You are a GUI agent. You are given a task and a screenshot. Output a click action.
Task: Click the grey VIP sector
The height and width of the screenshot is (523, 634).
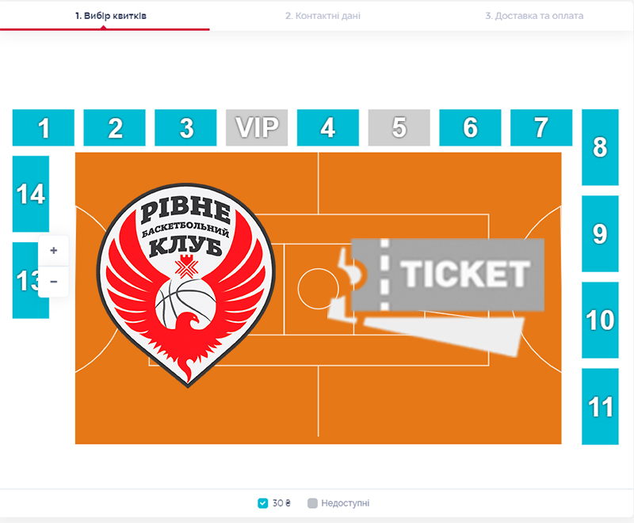coord(257,127)
